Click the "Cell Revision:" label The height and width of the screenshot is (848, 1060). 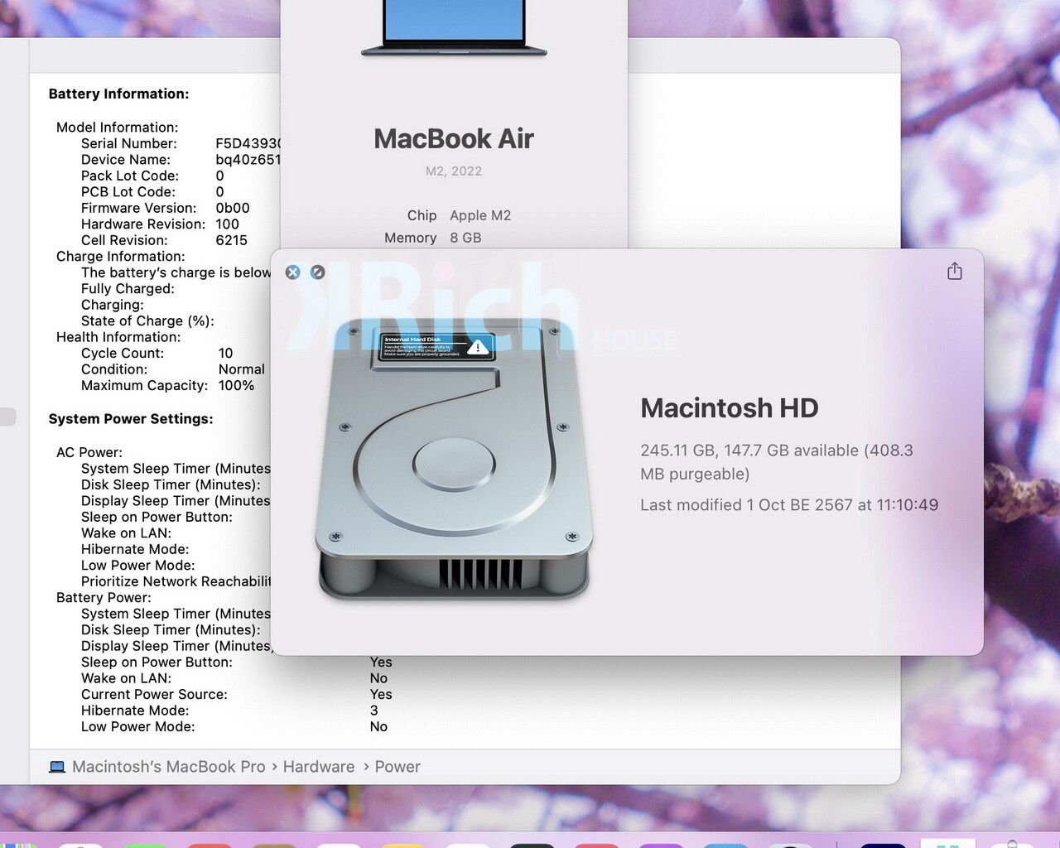click(x=124, y=240)
